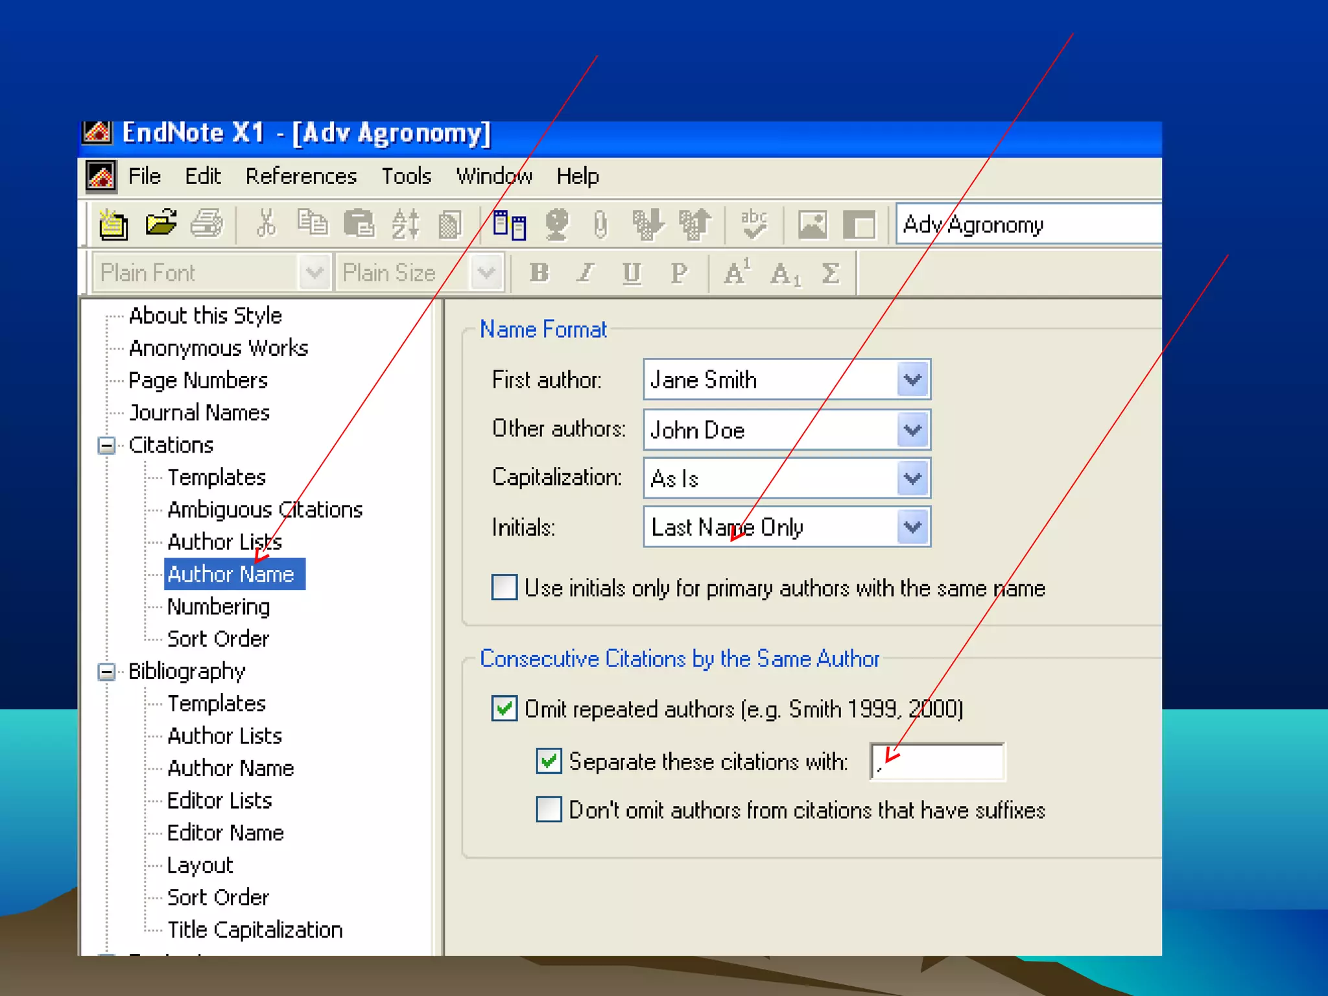
Task: Open the References menu
Action: point(301,176)
